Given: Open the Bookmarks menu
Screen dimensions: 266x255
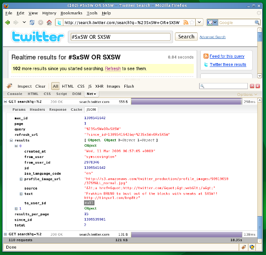Looking at the screenshot, I should [x=71, y=13].
